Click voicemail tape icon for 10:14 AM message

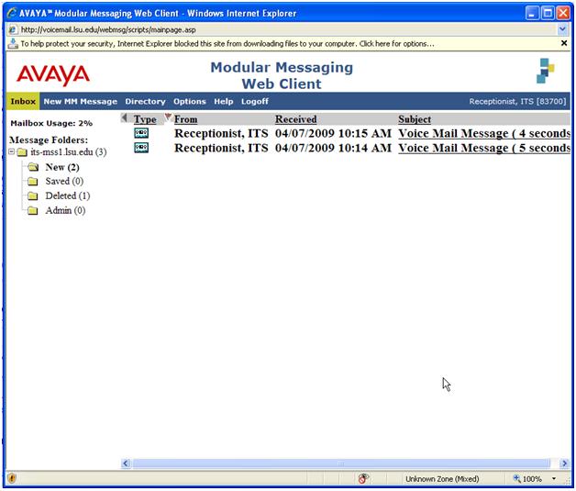(141, 148)
